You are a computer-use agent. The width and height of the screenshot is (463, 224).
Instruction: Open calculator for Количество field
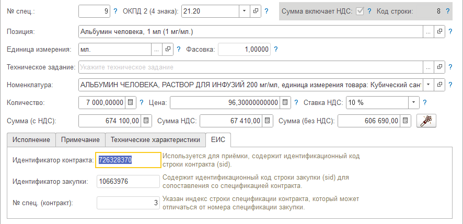click(x=131, y=102)
